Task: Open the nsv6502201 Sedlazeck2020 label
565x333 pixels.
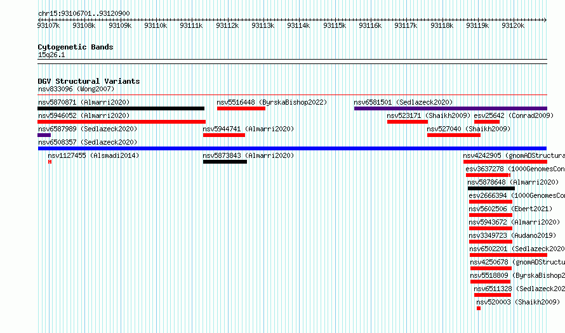Action: click(517, 249)
